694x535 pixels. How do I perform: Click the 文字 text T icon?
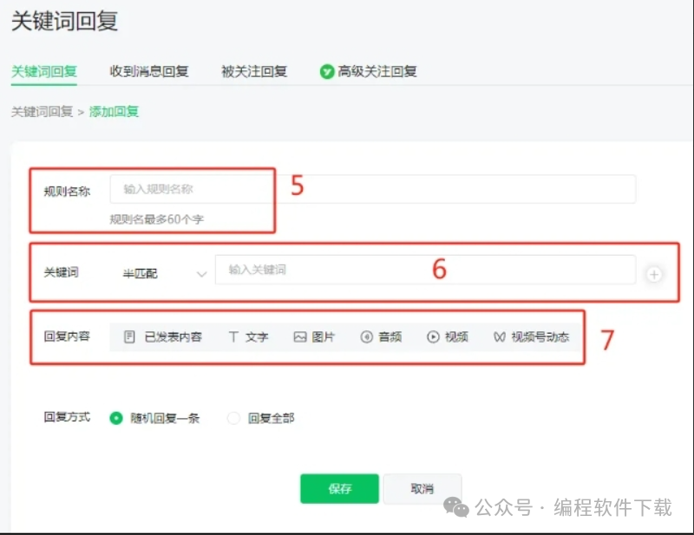pos(233,337)
